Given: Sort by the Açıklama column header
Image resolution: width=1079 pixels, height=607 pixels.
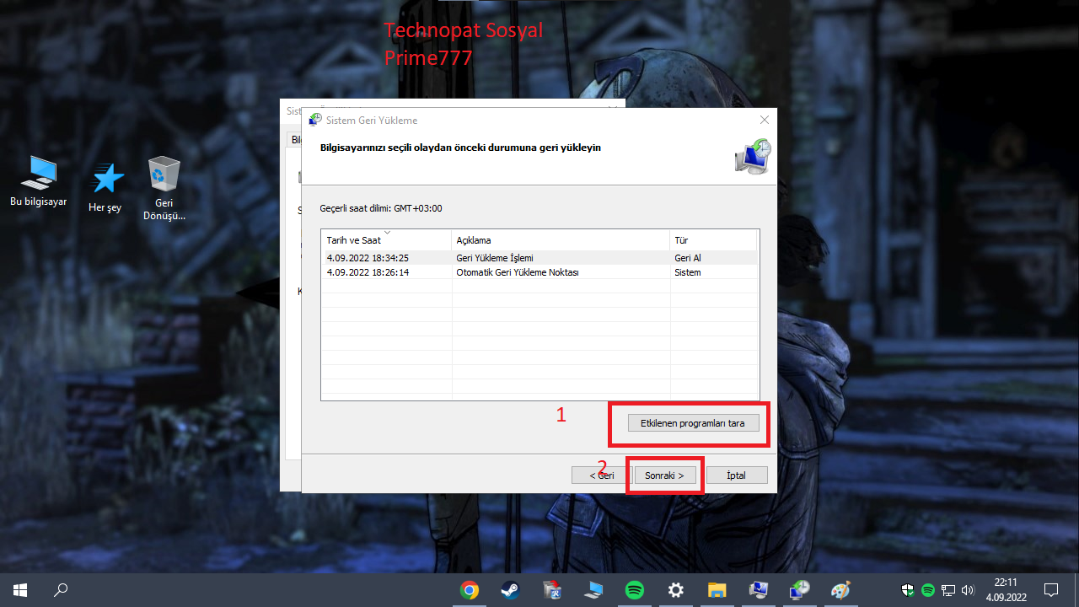Looking at the screenshot, I should pyautogui.click(x=561, y=240).
